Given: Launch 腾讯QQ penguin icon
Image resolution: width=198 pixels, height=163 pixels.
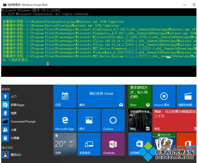Looking at the screenshot, I should click(x=5, y=155).
